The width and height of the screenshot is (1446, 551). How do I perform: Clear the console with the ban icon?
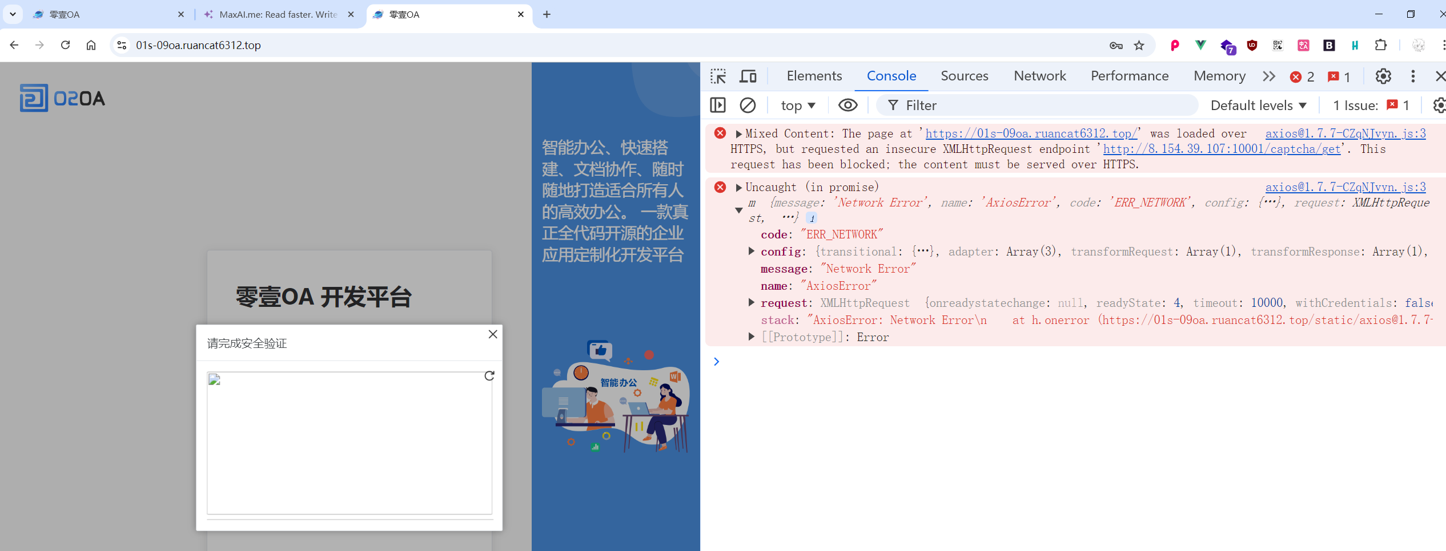[748, 105]
